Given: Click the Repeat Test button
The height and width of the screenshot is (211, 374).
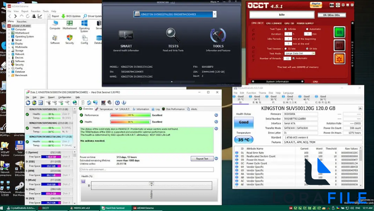Looking at the screenshot, I should [x=202, y=159].
